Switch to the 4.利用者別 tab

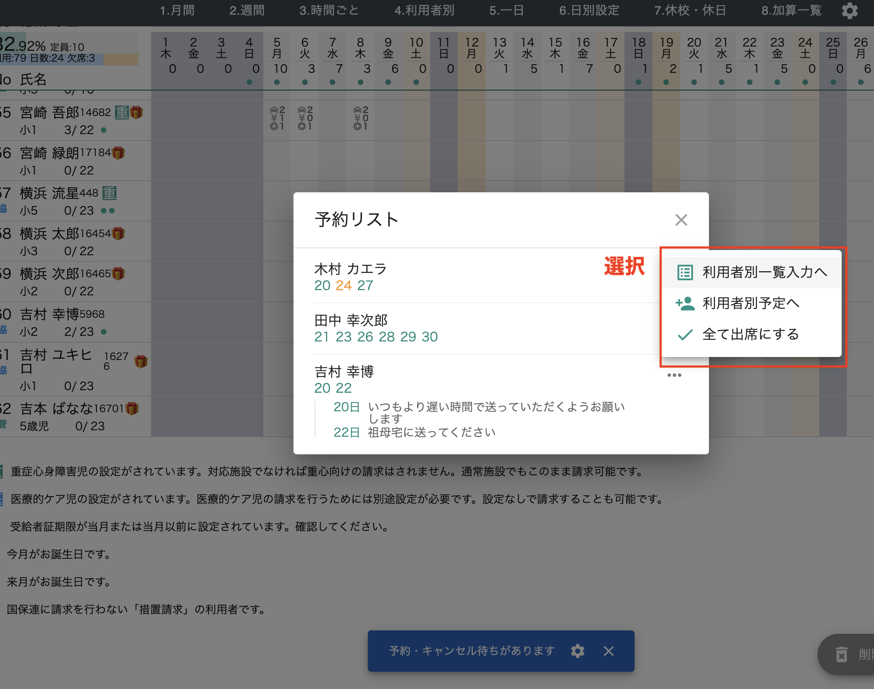pos(424,10)
